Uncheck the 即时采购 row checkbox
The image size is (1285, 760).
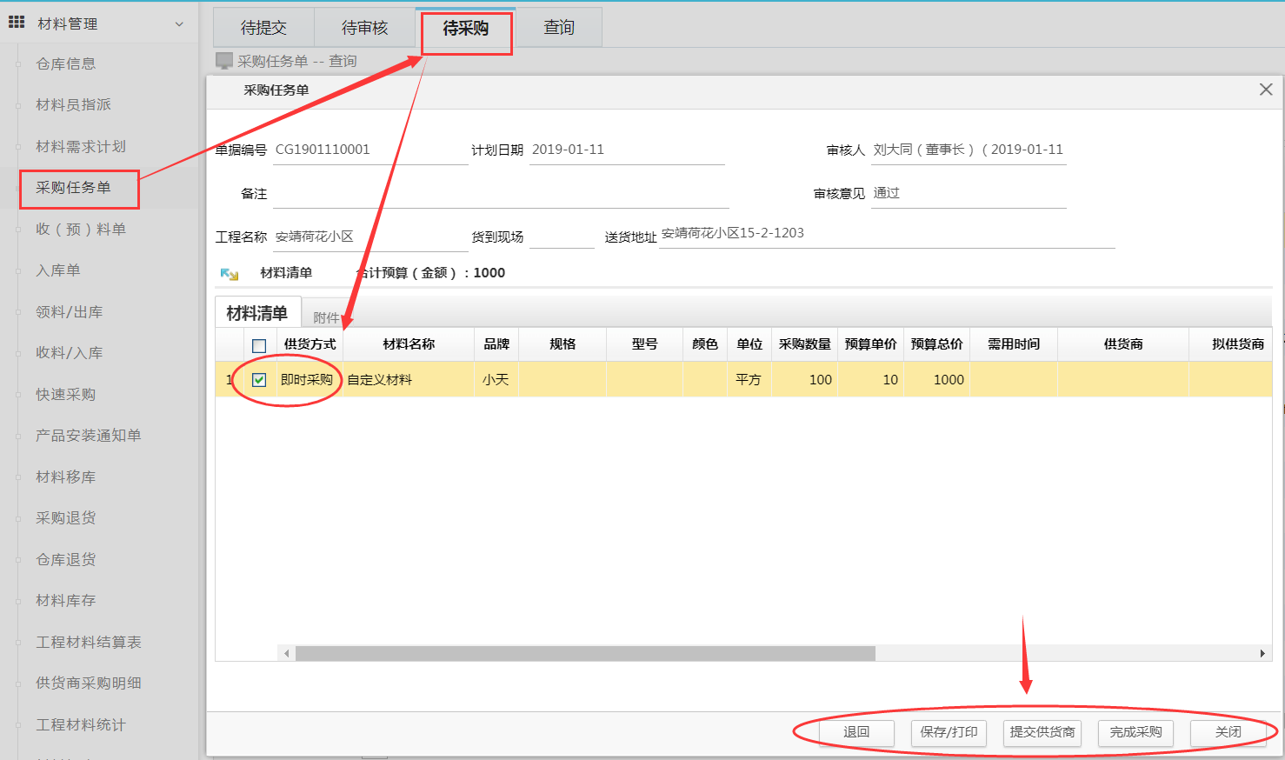(x=259, y=380)
